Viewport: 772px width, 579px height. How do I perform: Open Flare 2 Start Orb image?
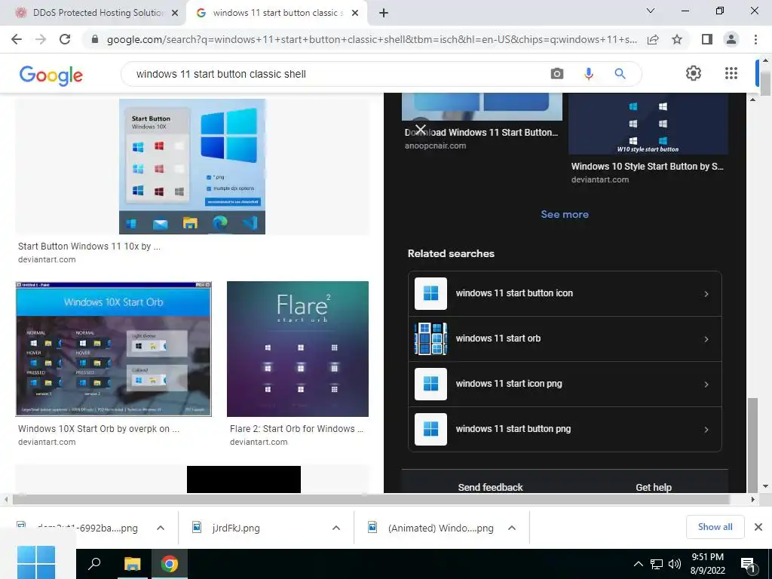pyautogui.click(x=297, y=349)
